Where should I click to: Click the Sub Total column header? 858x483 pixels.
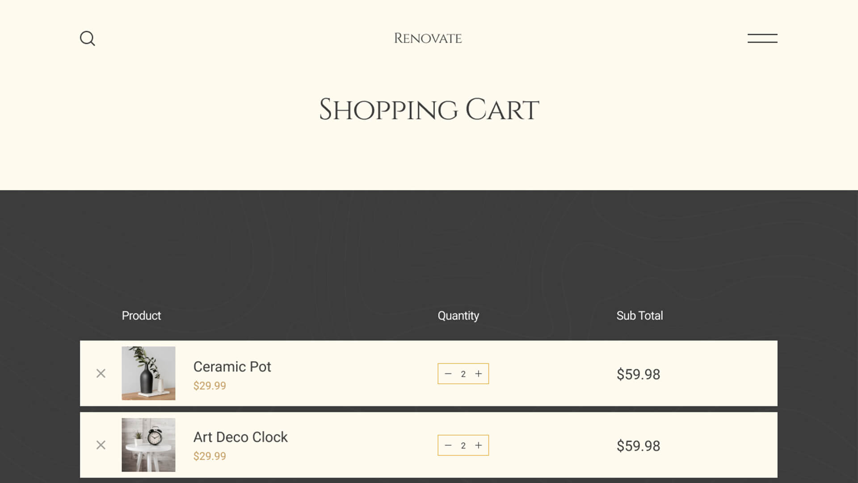click(x=639, y=316)
